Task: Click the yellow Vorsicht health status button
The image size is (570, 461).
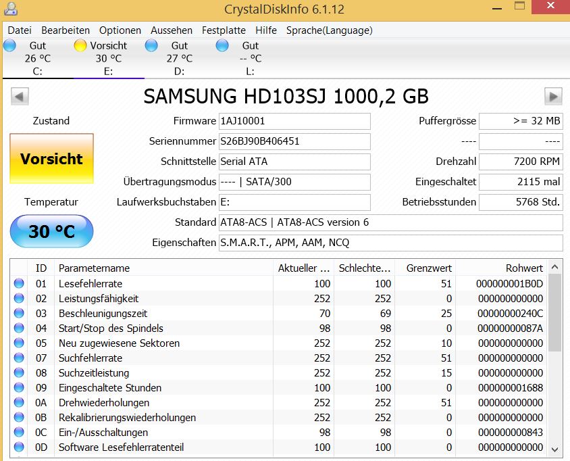Action: (51, 159)
